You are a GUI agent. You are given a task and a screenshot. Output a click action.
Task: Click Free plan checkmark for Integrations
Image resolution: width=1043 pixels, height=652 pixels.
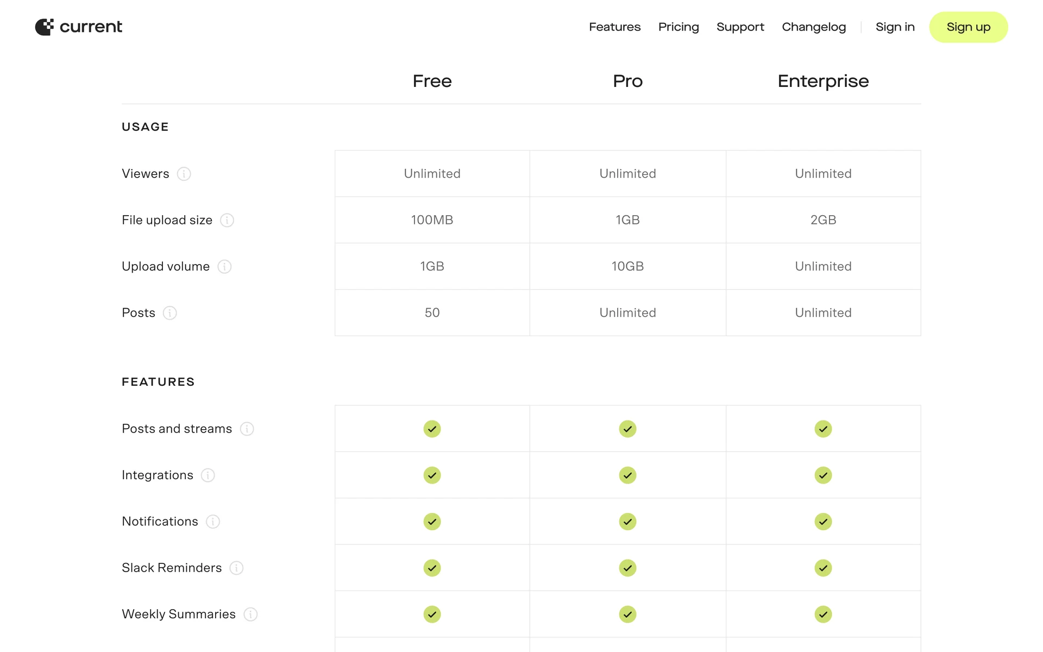(432, 475)
